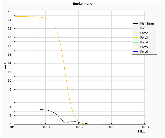
Task: Select the Port5 legend text
Action: click(x=144, y=47)
